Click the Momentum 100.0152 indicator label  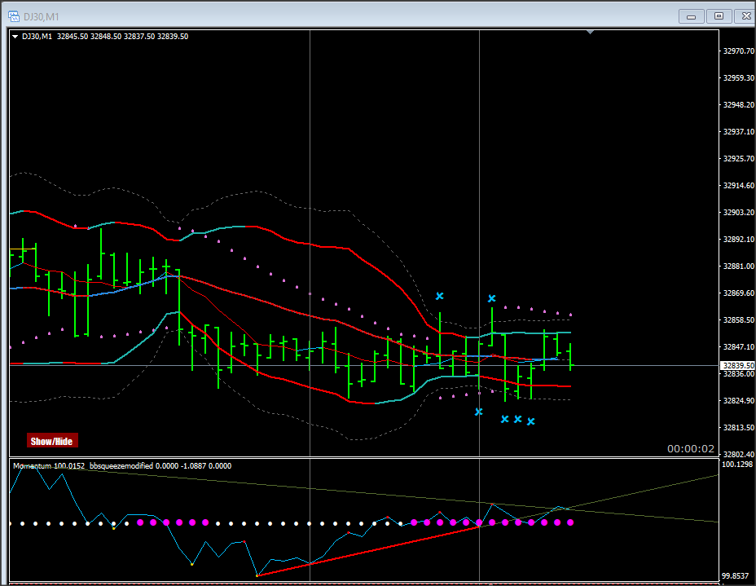coord(49,466)
